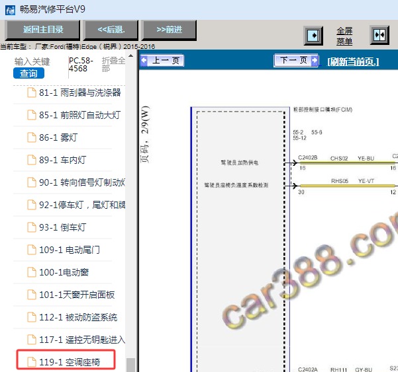Viewport: 398px width, 372px height.
Task: Click the 驾驶员加热供电 text in diagram
Action: (x=239, y=163)
